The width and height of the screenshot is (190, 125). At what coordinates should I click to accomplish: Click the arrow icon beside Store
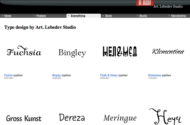103,16
